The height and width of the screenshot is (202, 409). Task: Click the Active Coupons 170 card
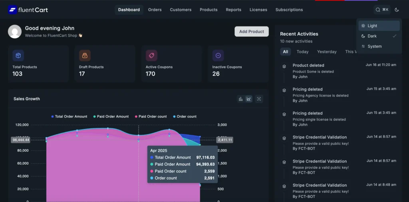(172, 64)
